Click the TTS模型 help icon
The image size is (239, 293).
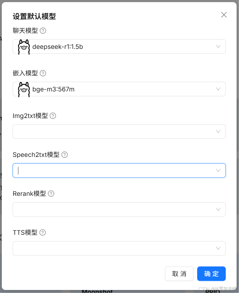pyautogui.click(x=42, y=232)
